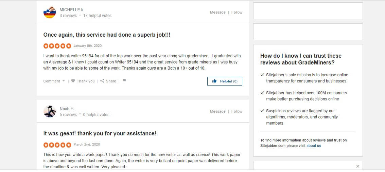Image resolution: width=385 pixels, height=172 pixels.
Task: Follow Noah H.
Action: [x=237, y=111]
